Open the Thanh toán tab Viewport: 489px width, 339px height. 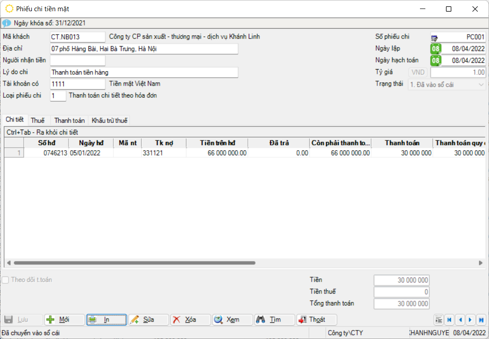point(69,120)
